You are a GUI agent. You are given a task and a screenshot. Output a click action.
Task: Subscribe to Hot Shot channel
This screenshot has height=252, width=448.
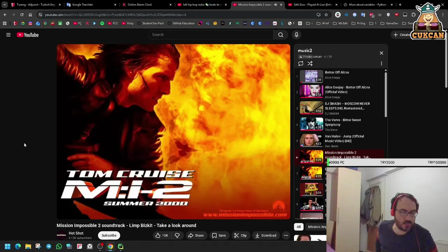[x=109, y=235]
